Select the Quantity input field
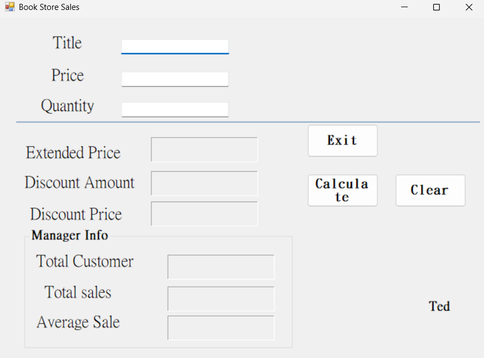This screenshot has width=484, height=358. click(175, 109)
